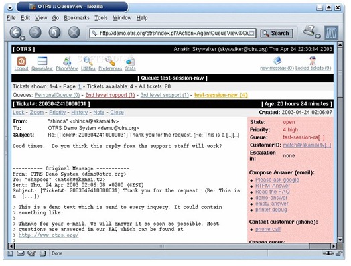
Task: Open the Utilities magnifier icon
Action: pos(88,61)
